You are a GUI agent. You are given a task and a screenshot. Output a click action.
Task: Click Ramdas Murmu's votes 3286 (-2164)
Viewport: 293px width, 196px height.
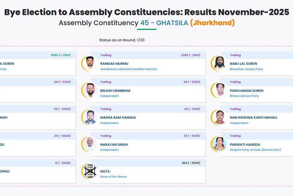190,55
